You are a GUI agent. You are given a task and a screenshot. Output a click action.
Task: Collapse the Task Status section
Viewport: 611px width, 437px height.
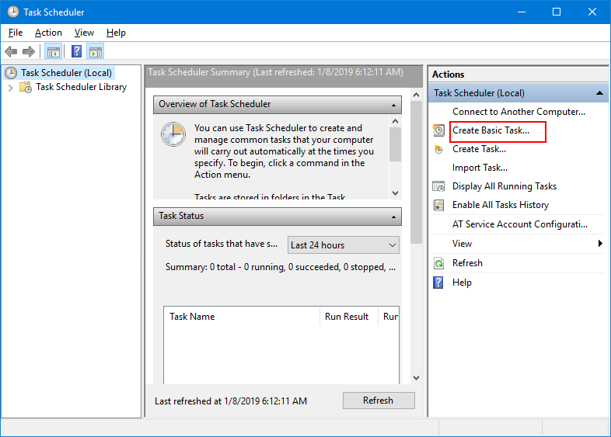pos(393,217)
